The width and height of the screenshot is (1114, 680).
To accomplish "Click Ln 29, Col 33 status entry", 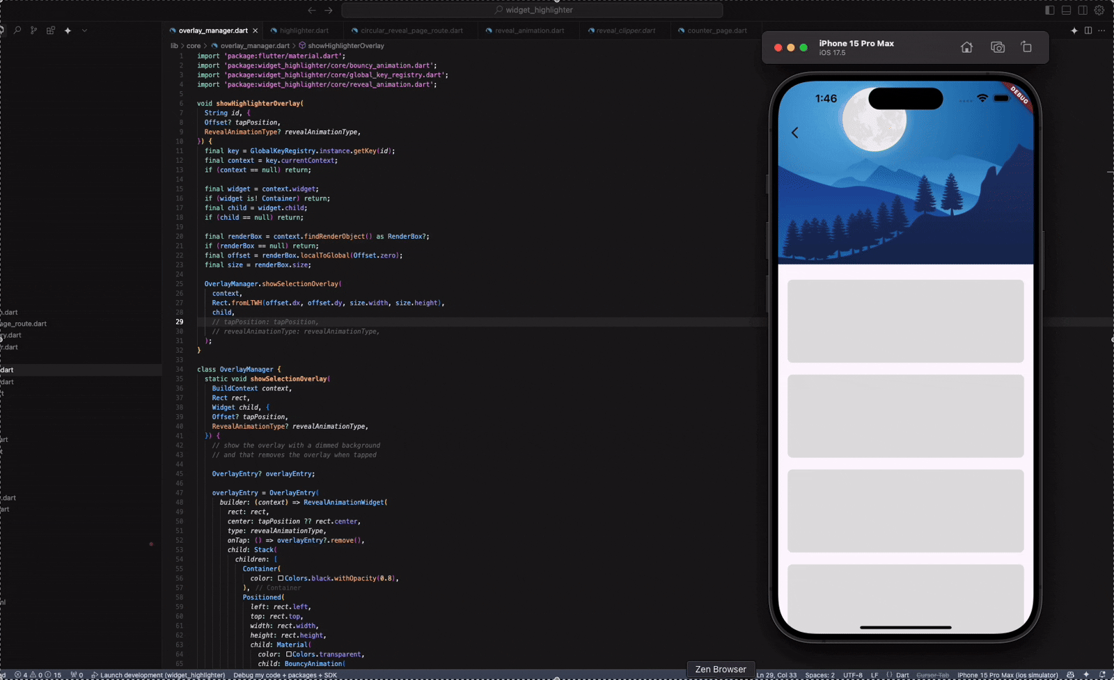I will click(776, 675).
